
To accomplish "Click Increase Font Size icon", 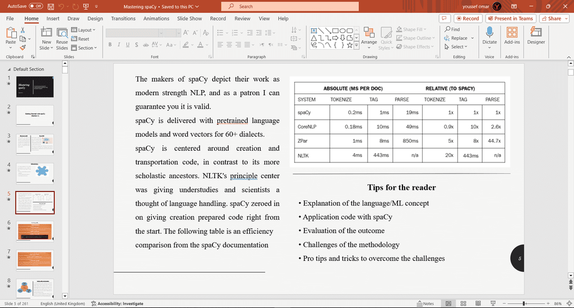I will click(186, 33).
